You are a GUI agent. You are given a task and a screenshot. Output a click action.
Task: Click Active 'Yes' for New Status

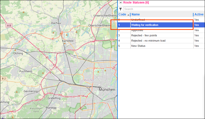tap(196, 46)
